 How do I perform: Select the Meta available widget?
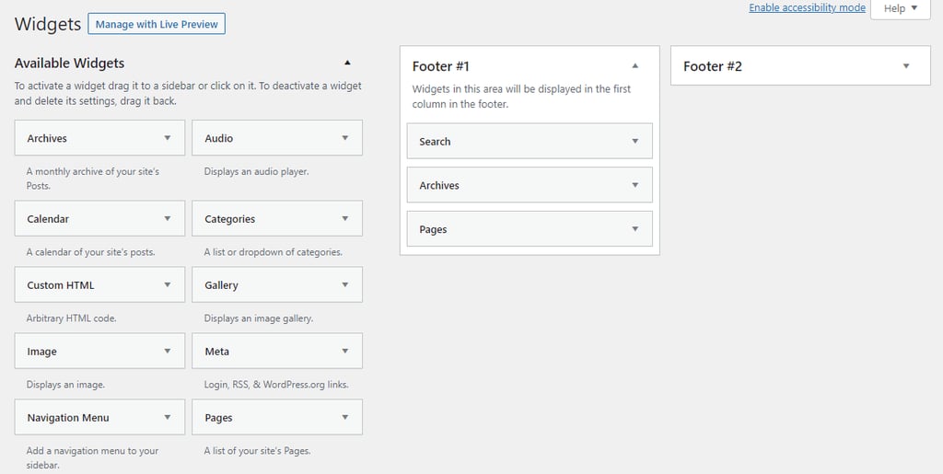tap(277, 351)
